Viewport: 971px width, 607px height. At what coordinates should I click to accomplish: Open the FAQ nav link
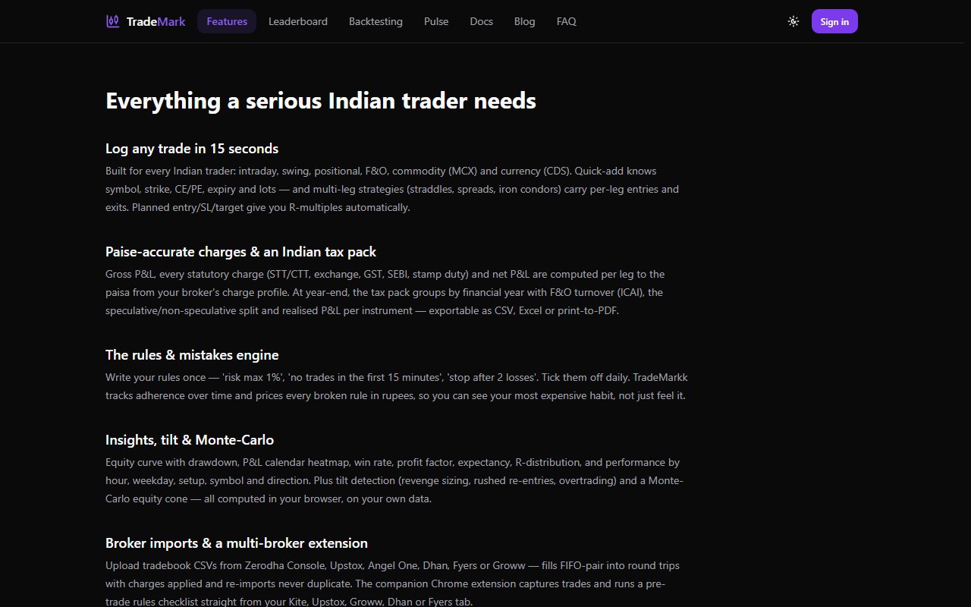pos(566,21)
